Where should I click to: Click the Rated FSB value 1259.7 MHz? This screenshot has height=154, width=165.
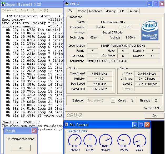point(99,89)
